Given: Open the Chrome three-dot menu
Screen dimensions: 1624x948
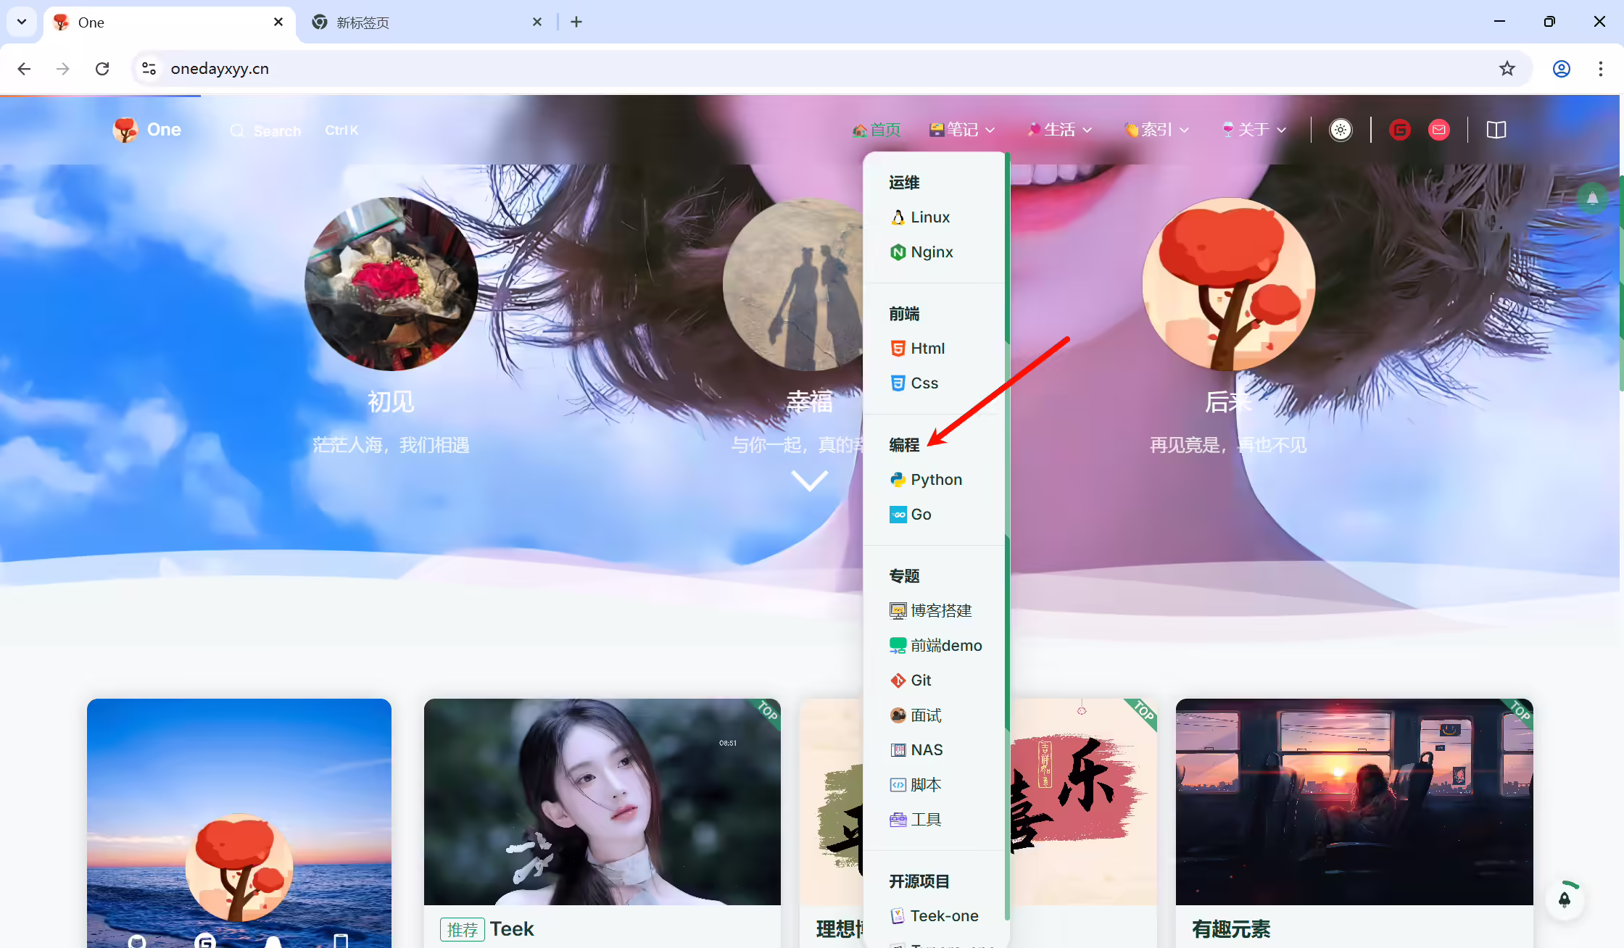Looking at the screenshot, I should click(x=1601, y=69).
